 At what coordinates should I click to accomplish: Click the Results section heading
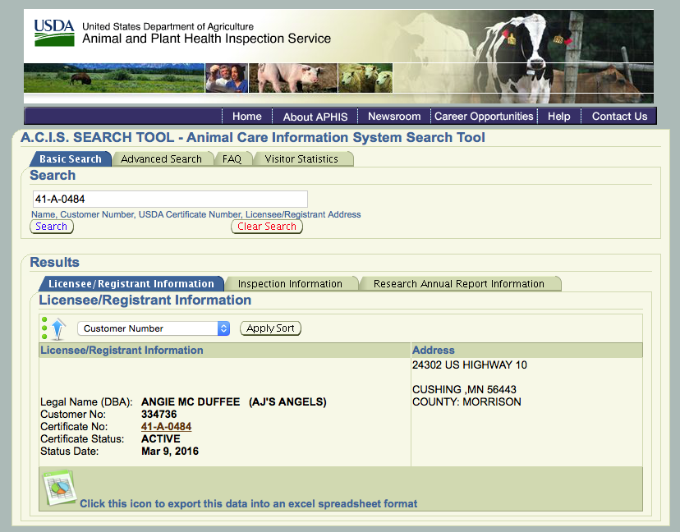pyautogui.click(x=55, y=262)
